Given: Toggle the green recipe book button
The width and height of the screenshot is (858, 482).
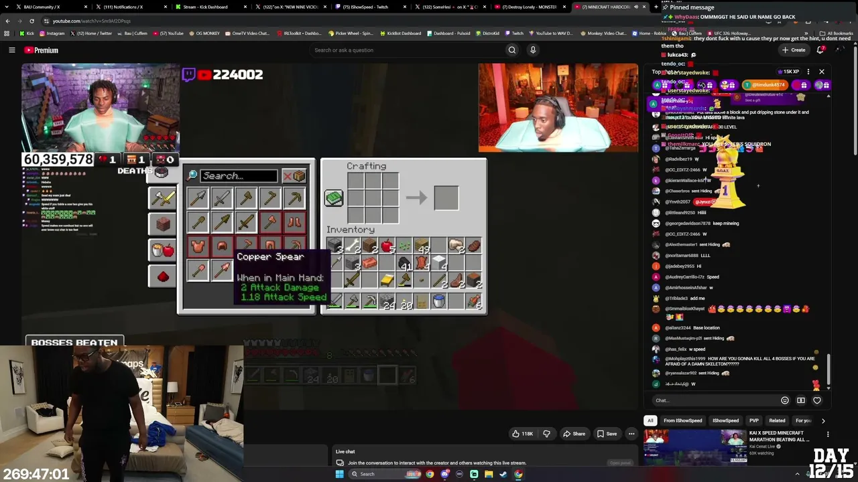Looking at the screenshot, I should (x=334, y=197).
